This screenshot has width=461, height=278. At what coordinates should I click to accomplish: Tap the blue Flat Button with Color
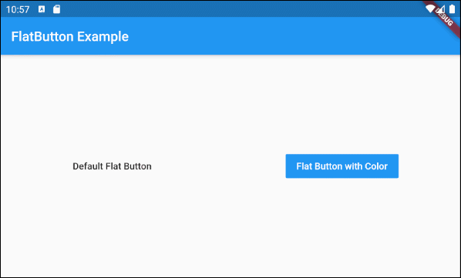[342, 166]
